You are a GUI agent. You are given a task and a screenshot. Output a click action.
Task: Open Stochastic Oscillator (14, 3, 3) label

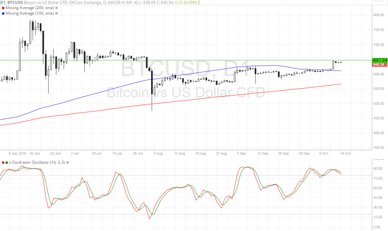(x=39, y=162)
